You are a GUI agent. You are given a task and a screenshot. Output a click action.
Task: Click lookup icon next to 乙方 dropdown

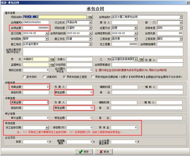141,59
